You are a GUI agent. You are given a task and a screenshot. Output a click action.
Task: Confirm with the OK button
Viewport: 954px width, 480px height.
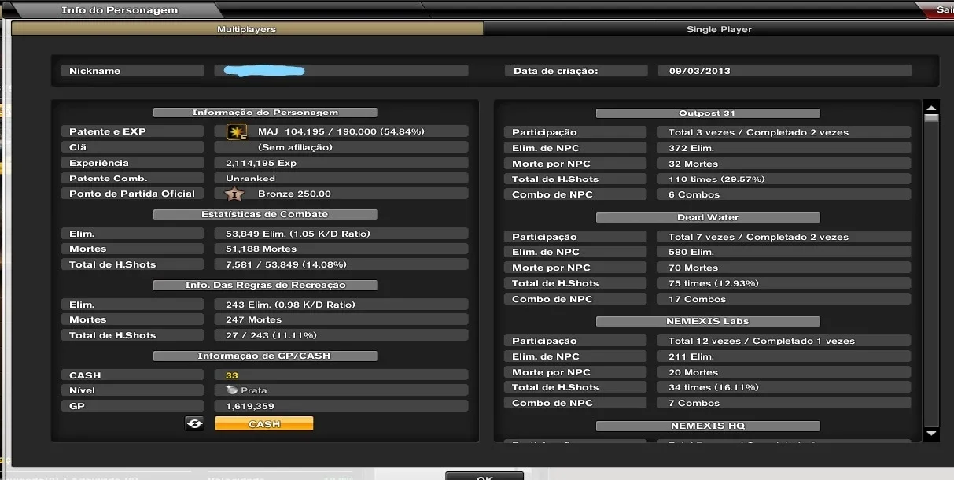click(x=484, y=476)
